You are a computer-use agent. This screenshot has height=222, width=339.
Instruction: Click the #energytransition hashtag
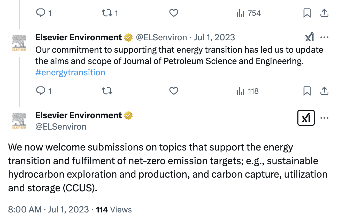(70, 73)
